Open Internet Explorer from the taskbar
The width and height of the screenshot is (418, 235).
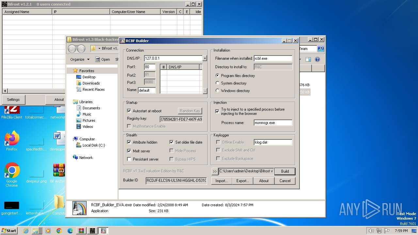tap(26, 231)
